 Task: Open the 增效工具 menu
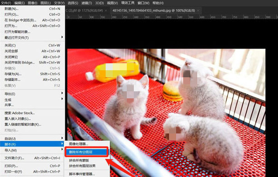(128, 3)
